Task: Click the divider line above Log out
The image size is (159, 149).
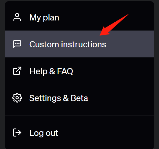Action: 79,115
